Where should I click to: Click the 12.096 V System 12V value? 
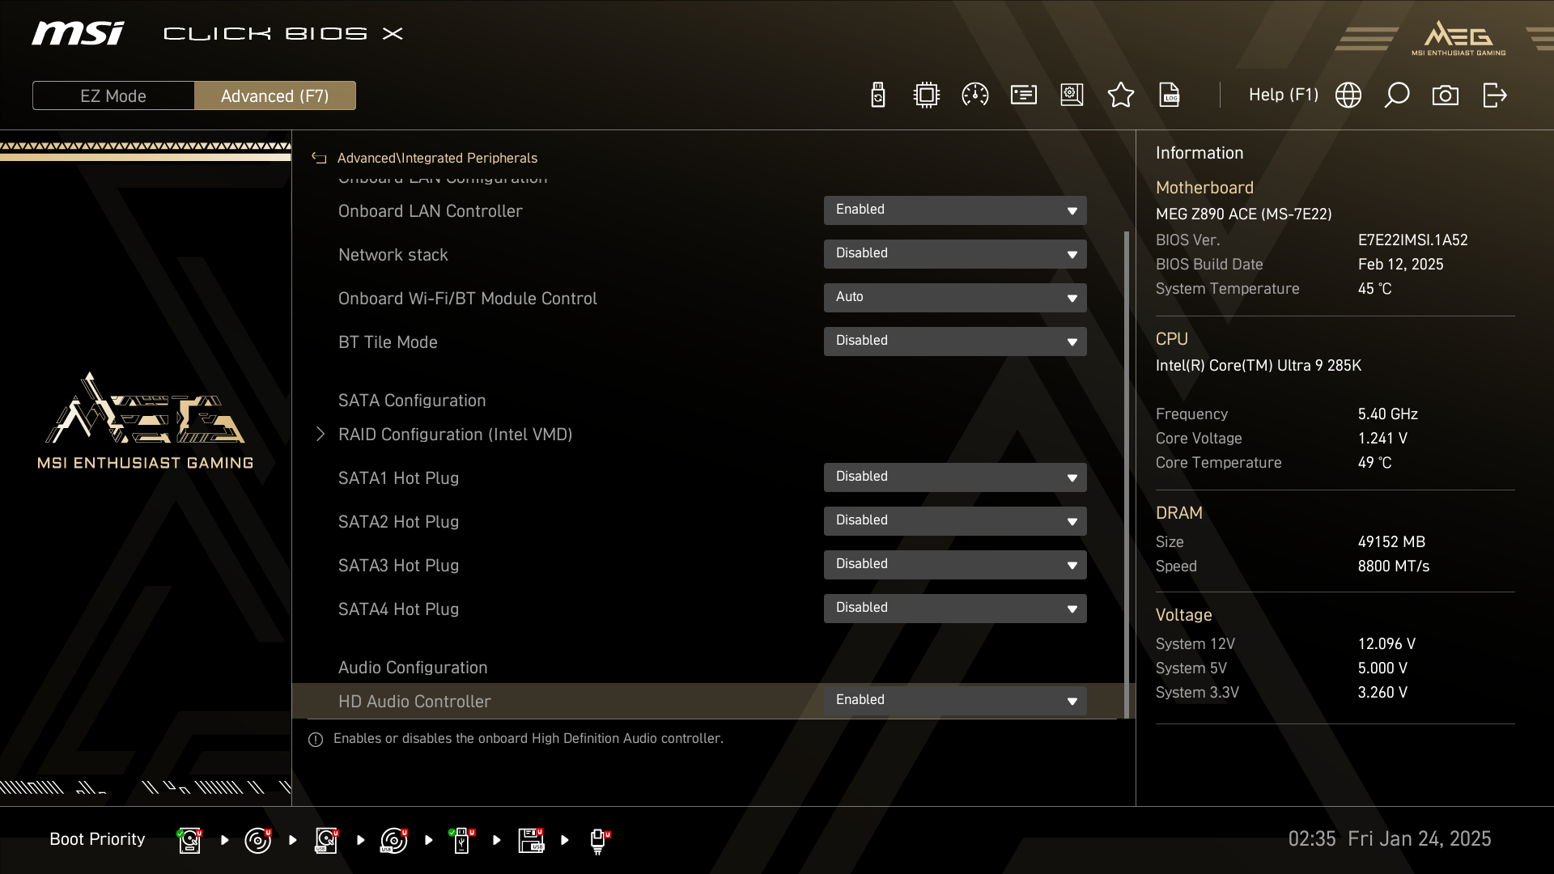(1386, 644)
